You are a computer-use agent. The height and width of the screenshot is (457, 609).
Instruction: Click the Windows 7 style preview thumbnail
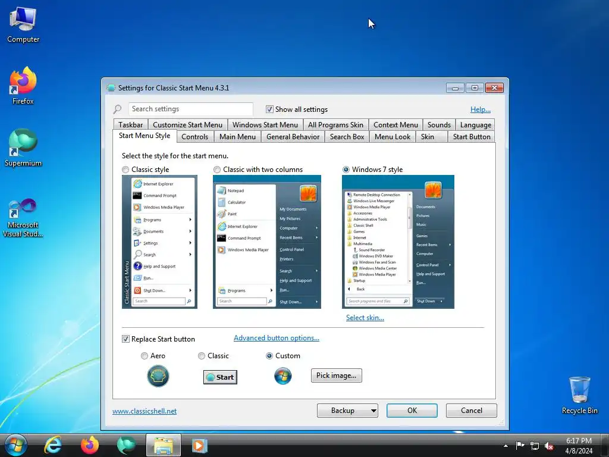(x=398, y=242)
